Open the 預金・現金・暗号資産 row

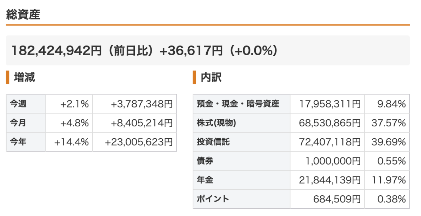tap(301, 104)
